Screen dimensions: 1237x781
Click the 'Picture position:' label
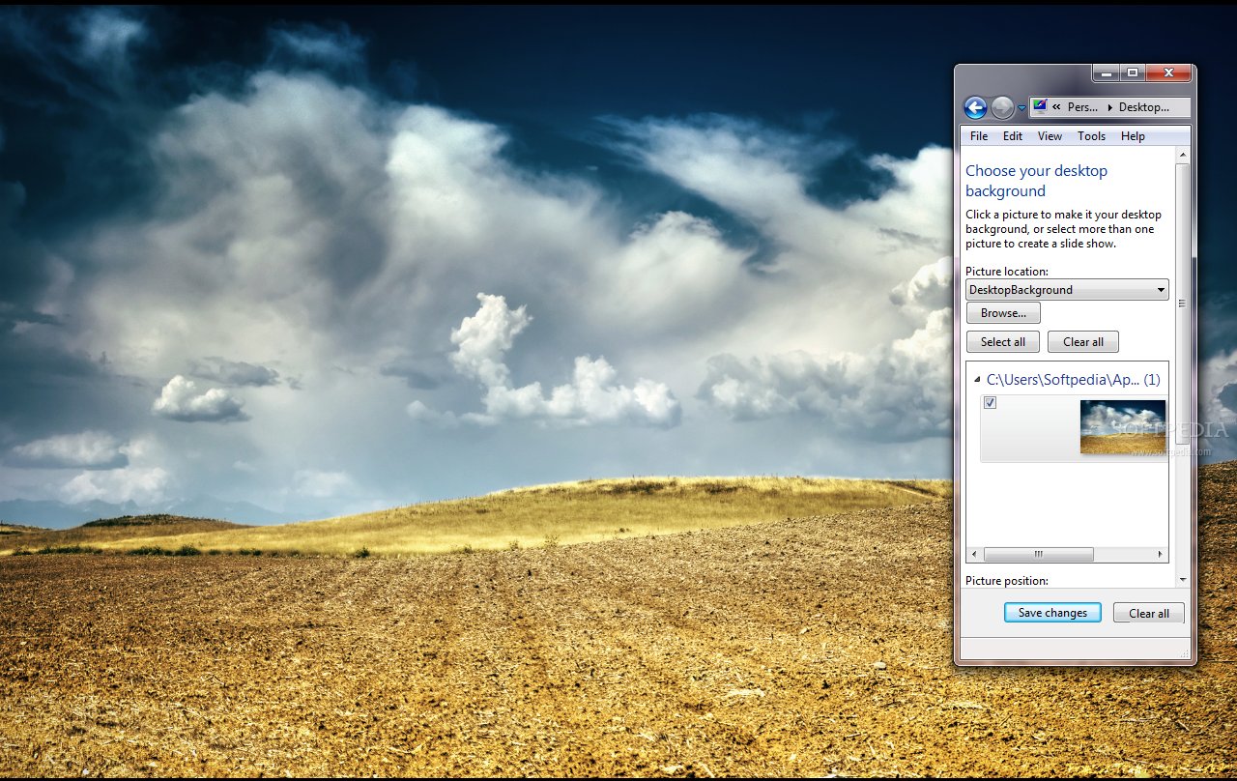1007,581
